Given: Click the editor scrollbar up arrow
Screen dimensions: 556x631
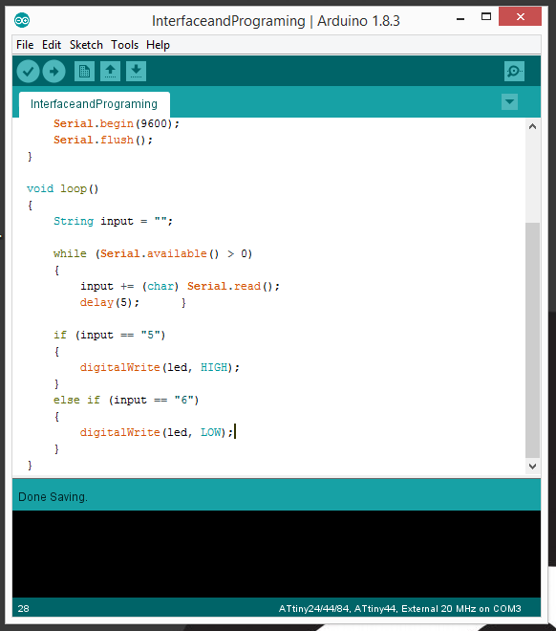Looking at the screenshot, I should 533,126.
